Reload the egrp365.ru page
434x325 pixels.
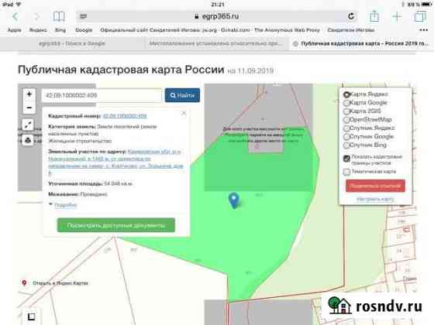point(351,16)
